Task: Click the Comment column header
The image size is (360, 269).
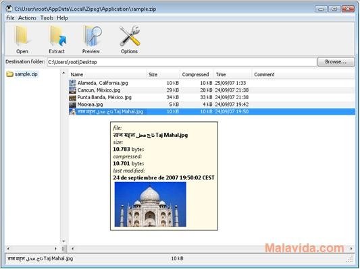Action: pos(303,74)
